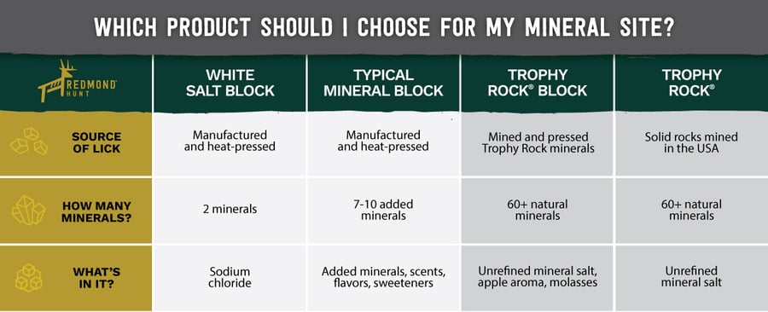Select the Trophy Rock Block column header
The width and height of the screenshot is (768, 312).
click(x=538, y=83)
